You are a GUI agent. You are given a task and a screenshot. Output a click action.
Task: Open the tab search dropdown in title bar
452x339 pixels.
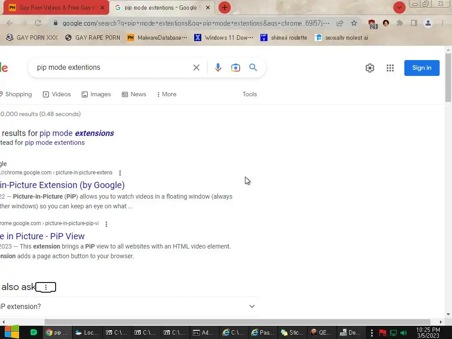399,8
